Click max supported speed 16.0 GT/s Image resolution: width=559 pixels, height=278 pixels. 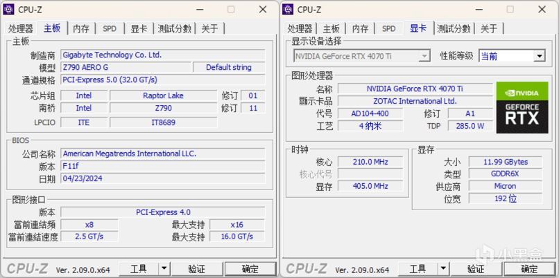click(x=237, y=237)
